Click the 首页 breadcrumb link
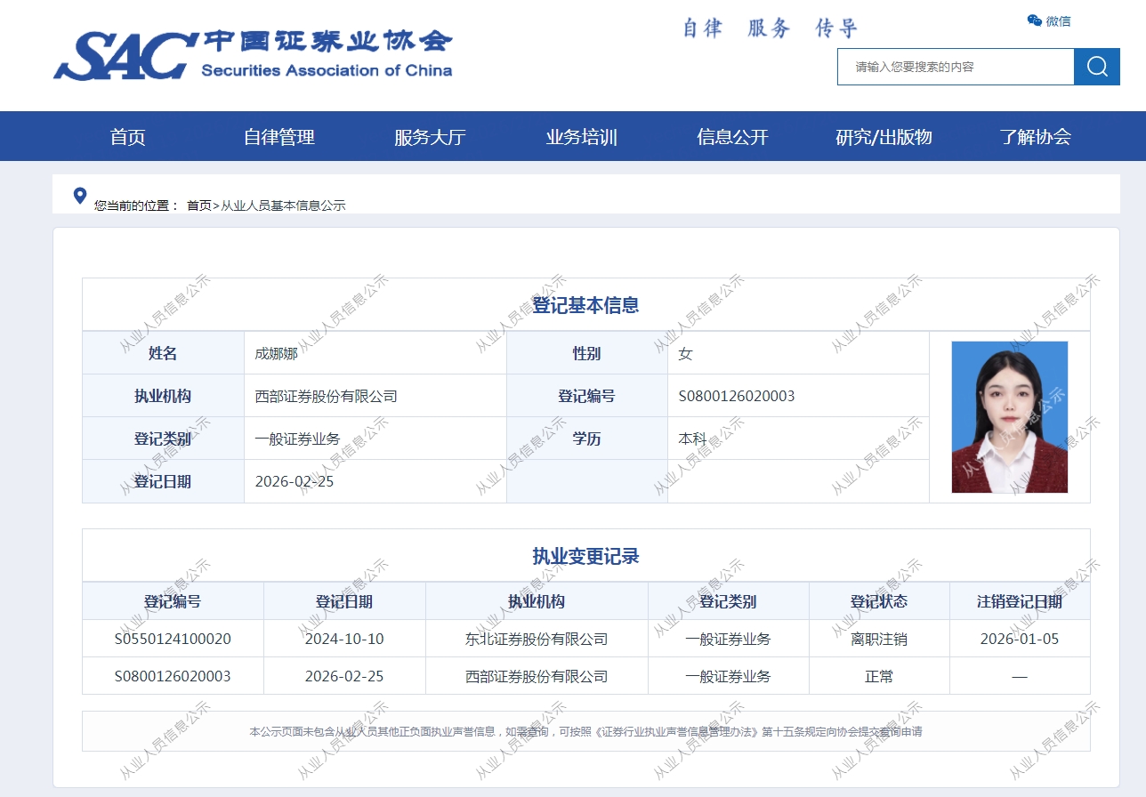The image size is (1146, 797). 198,205
